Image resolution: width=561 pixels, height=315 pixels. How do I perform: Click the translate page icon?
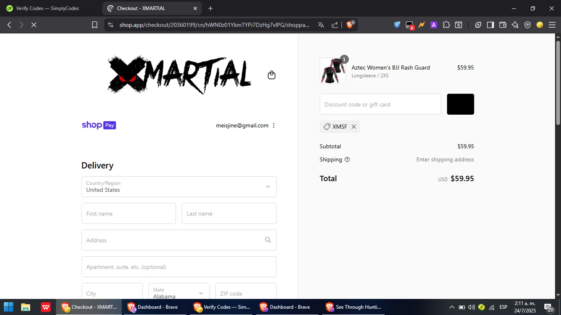[x=321, y=25]
